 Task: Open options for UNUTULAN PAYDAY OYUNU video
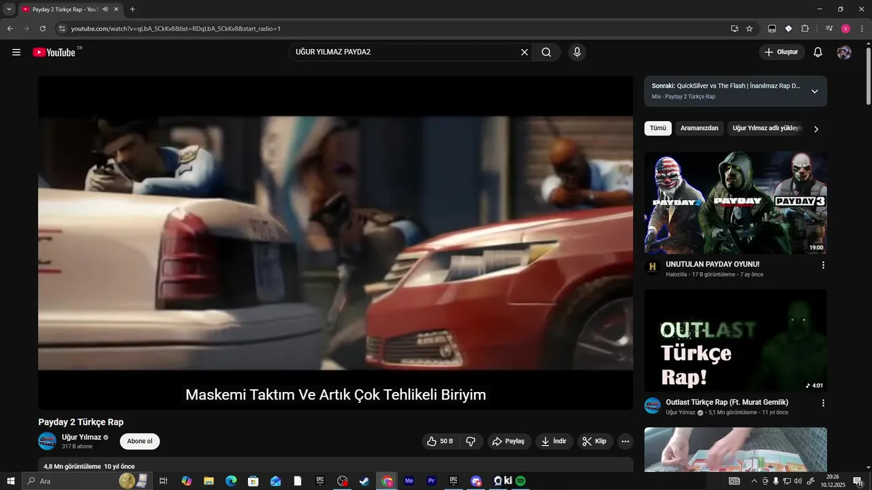823,265
